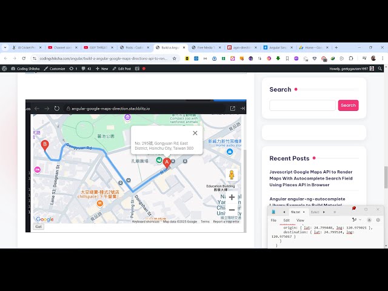Click Terms link on the map footer
This screenshot has width=388, height=291.
[205, 222]
